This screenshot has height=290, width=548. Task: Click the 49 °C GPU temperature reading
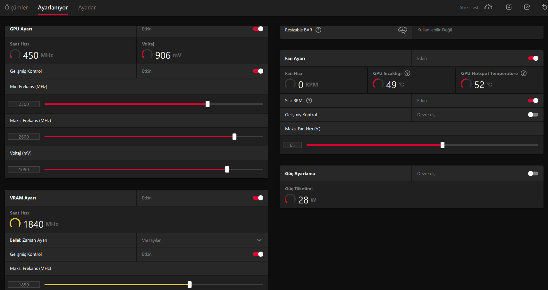(395, 85)
